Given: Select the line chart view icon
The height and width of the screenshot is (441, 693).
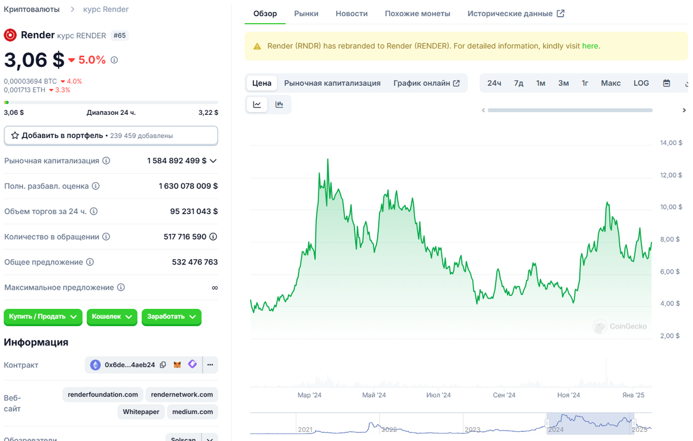Looking at the screenshot, I should [257, 104].
